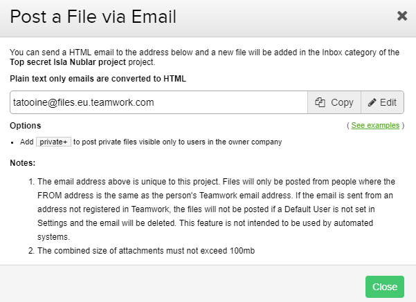Dismiss the dialog with the X icon

(402, 16)
